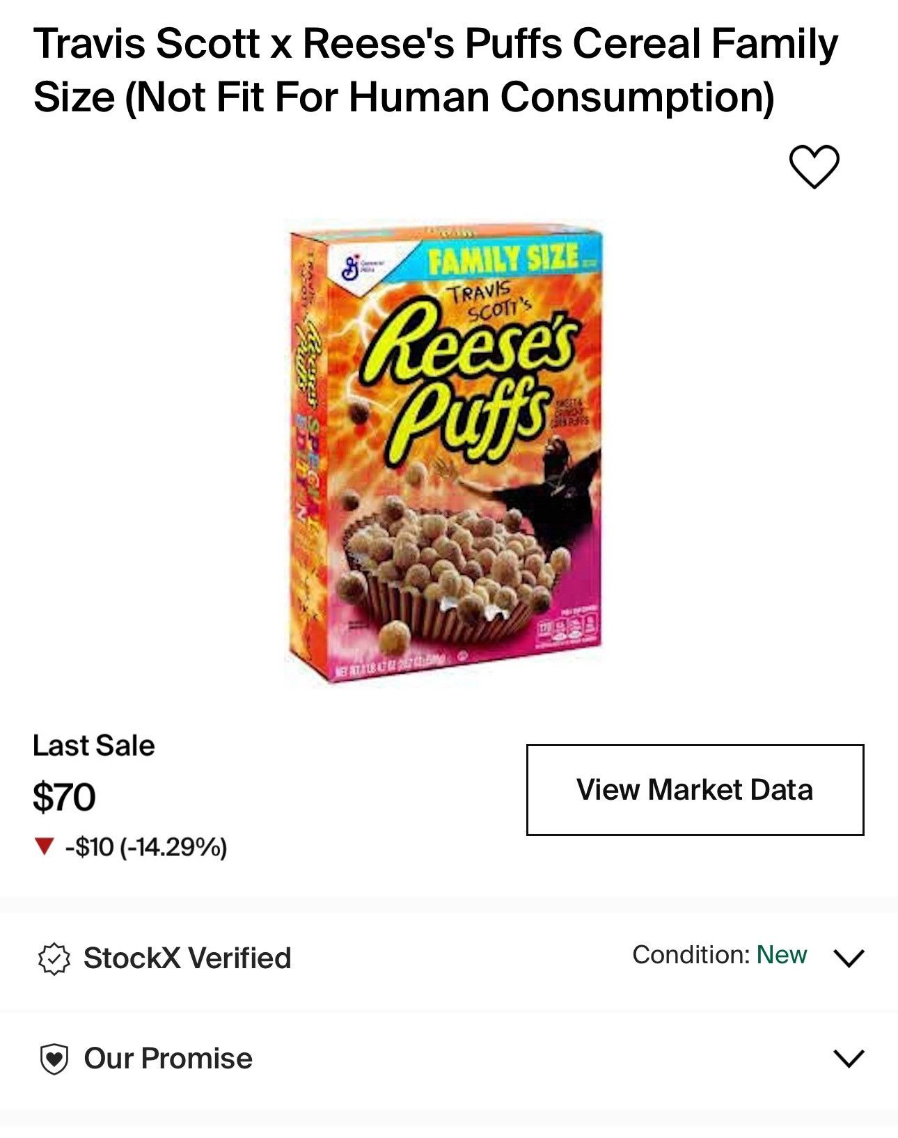898x1138 pixels.
Task: Open the StockX Verified row text
Action: 187,958
